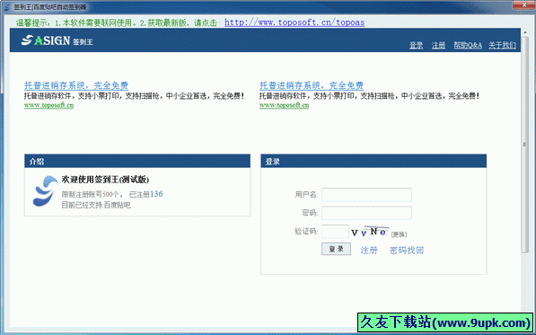This screenshot has height=335, width=536.
Task: Click the registered count 136
Action: click(156, 194)
